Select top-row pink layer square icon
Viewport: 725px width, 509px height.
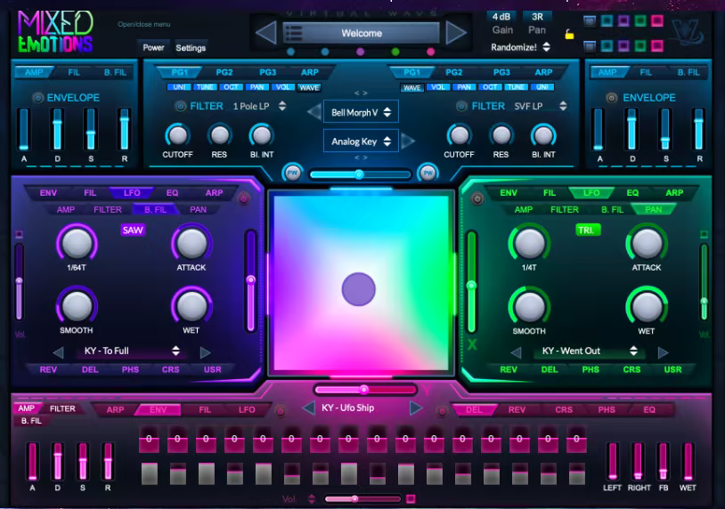point(657,20)
